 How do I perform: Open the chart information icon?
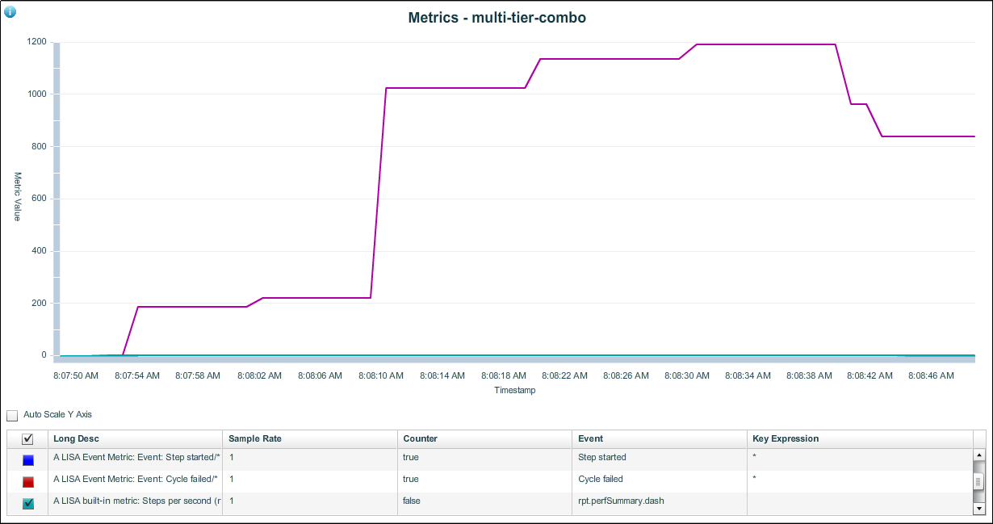click(10, 11)
